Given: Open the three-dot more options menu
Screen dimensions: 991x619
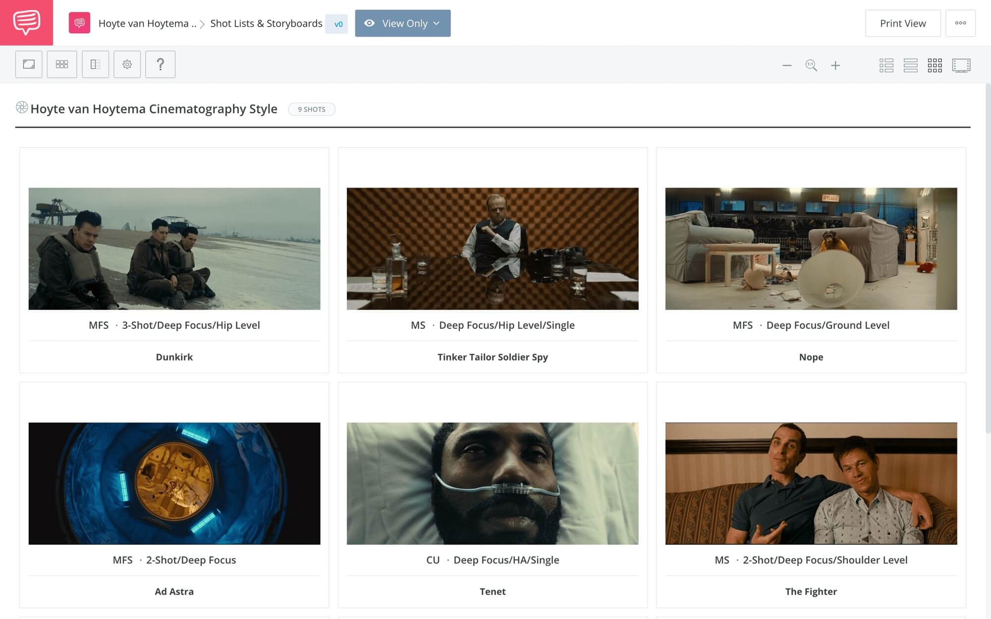Looking at the screenshot, I should pyautogui.click(x=960, y=23).
